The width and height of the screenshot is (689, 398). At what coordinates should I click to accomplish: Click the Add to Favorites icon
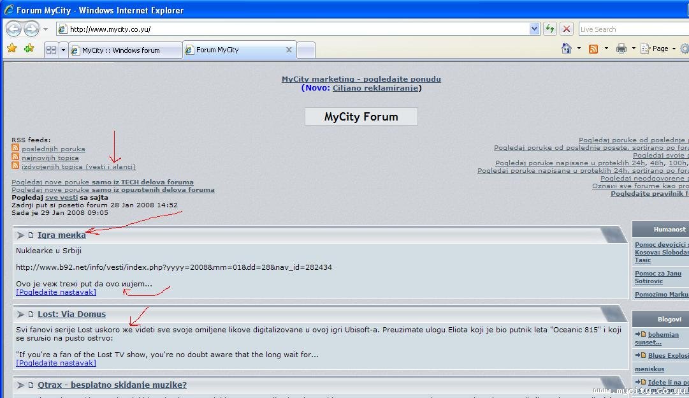click(29, 48)
